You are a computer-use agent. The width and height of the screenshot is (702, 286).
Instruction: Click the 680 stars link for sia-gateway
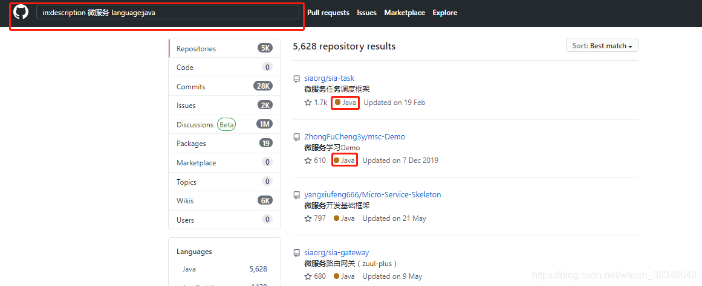pyautogui.click(x=315, y=276)
